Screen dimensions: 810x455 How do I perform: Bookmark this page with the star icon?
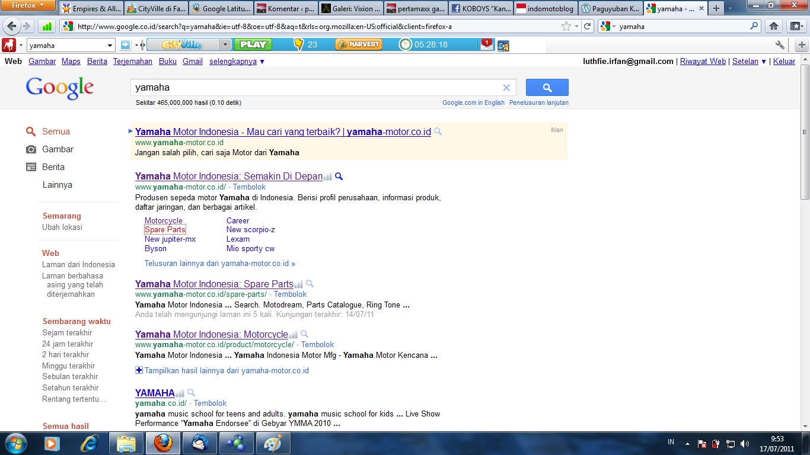tap(566, 26)
